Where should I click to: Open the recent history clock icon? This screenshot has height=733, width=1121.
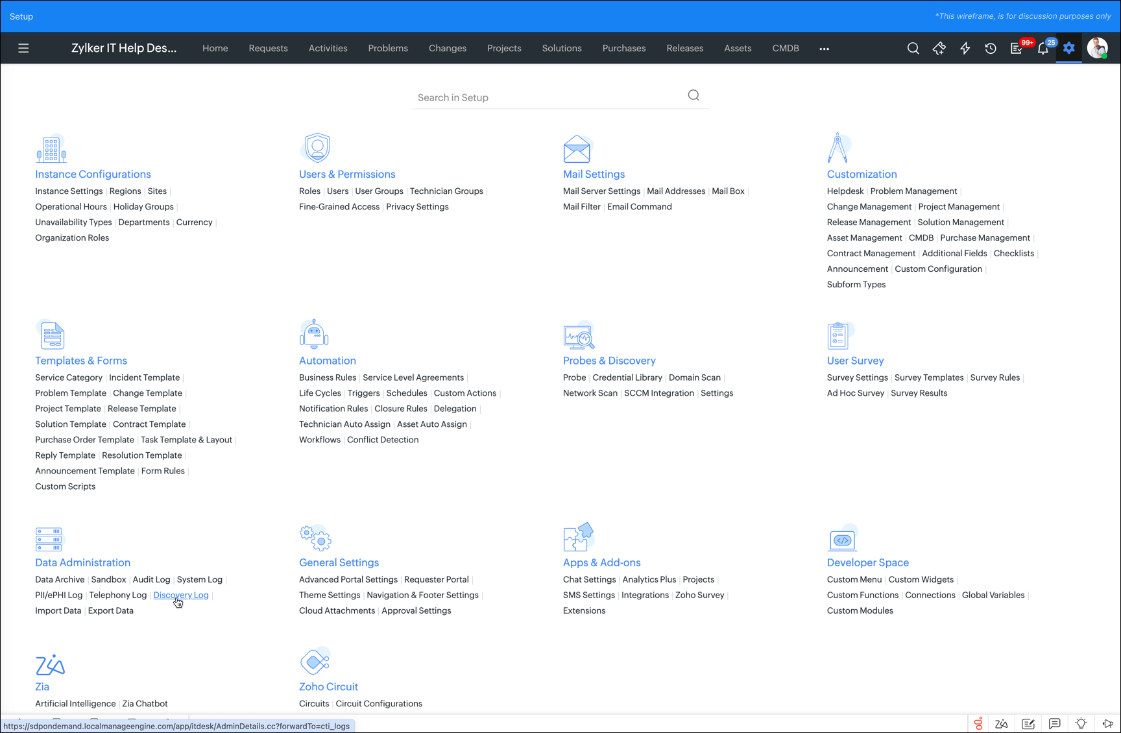pyautogui.click(x=991, y=48)
